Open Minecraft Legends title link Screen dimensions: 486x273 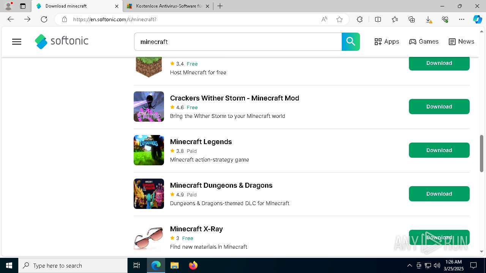tap(201, 141)
